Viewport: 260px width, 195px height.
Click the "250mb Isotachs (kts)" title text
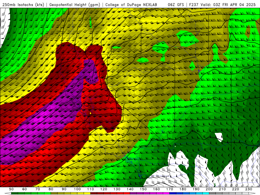click(23, 5)
